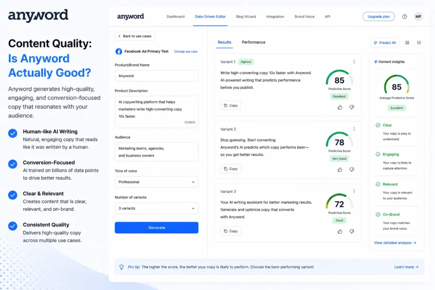Click the On-Brand insight checkmark icon
The height and width of the screenshot is (290, 435).
click(x=378, y=214)
